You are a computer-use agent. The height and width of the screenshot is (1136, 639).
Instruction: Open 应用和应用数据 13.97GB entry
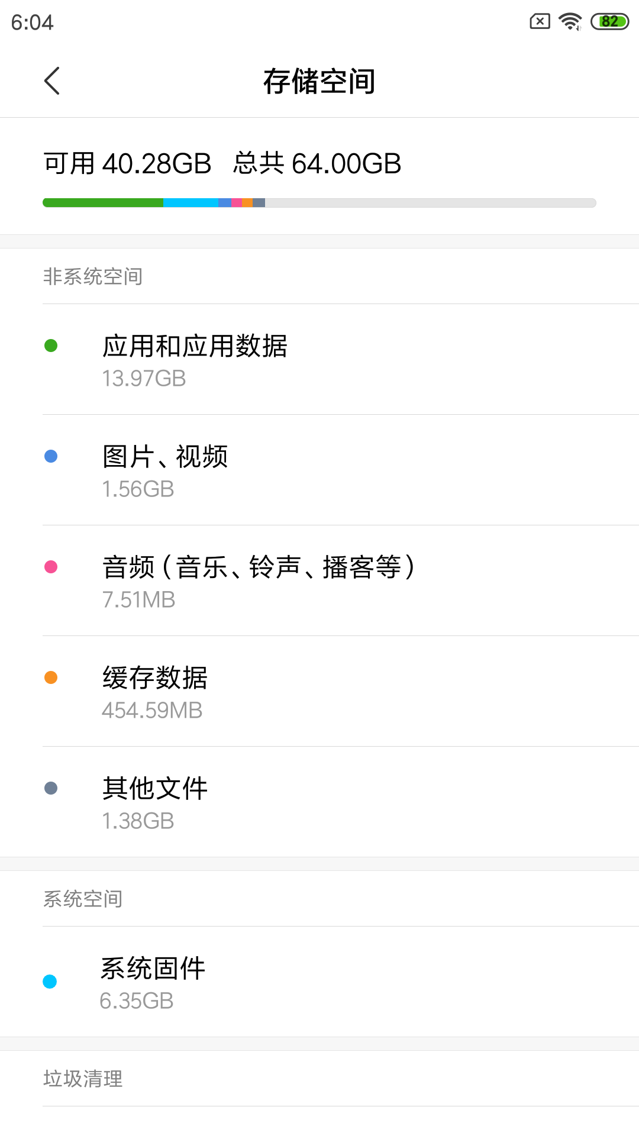pyautogui.click(x=319, y=360)
